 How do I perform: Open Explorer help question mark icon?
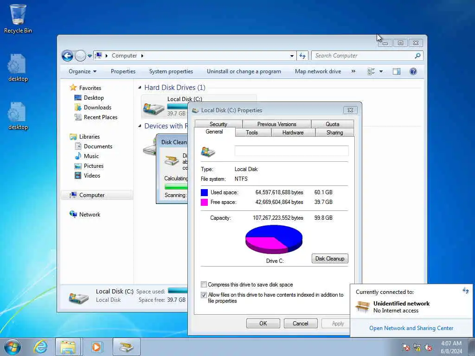tap(413, 71)
